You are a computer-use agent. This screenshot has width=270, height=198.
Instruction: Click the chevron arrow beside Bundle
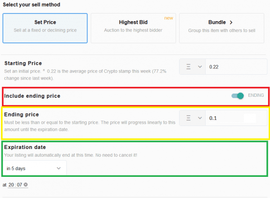(x=231, y=22)
